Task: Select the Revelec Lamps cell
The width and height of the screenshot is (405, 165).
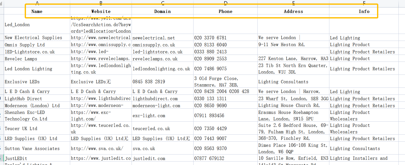Action: pyautogui.click(x=37, y=59)
